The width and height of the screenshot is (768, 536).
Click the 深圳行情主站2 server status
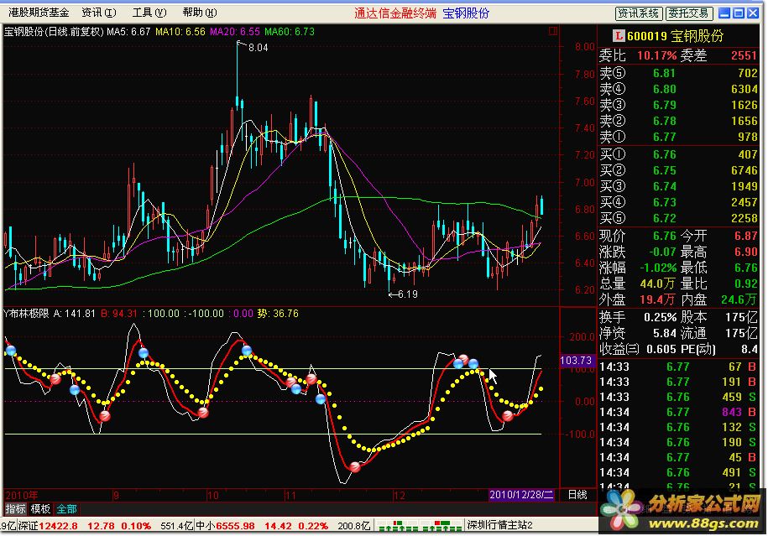click(x=499, y=526)
